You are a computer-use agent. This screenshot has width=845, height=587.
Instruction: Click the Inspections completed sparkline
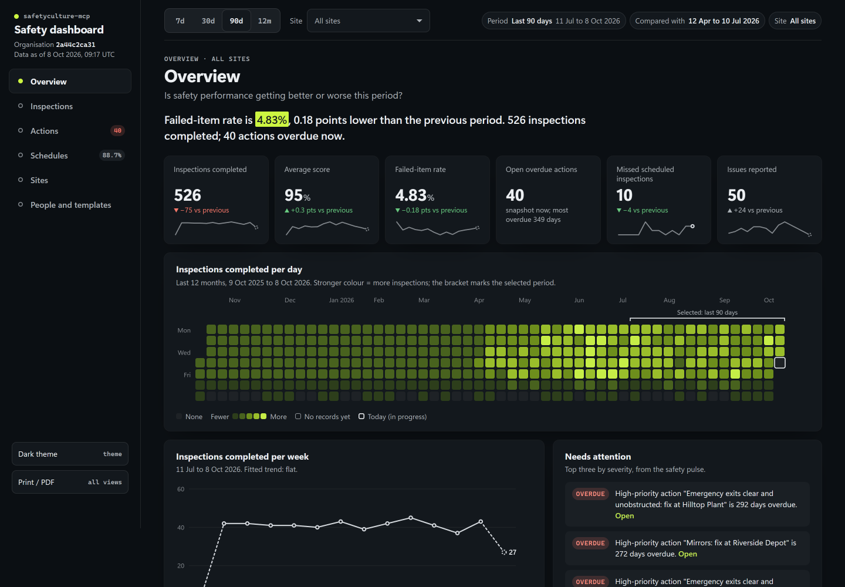(217, 228)
